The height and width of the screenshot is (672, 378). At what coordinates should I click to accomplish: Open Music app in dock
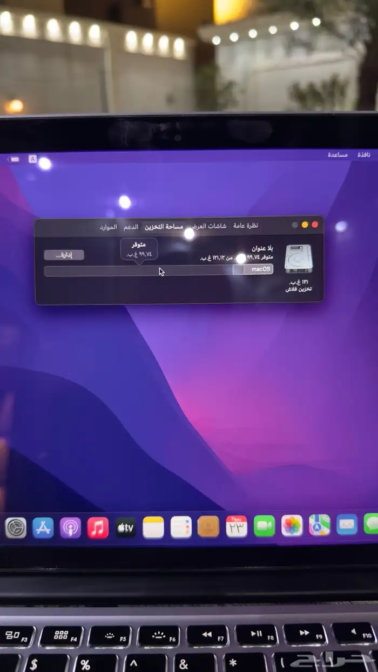coord(98,527)
